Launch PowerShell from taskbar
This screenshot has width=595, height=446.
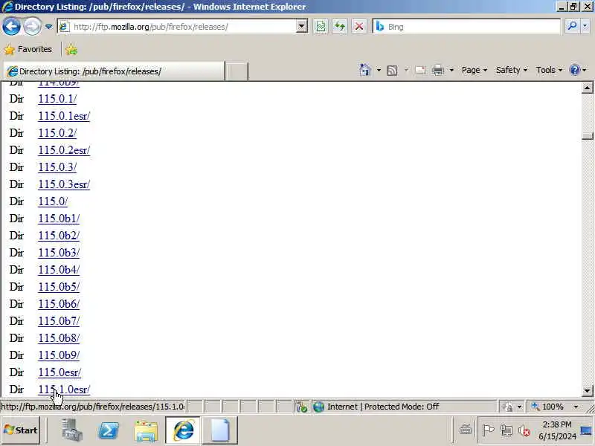(109, 430)
